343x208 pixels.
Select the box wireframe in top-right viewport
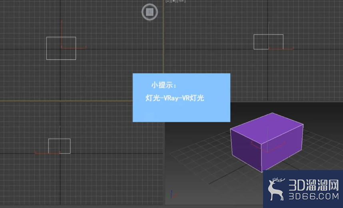point(268,42)
